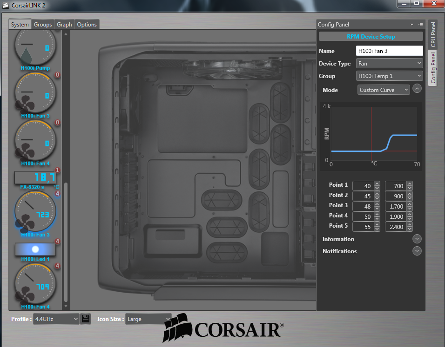
Task: Switch to the vertical CPU Panel tab
Action: 433,34
